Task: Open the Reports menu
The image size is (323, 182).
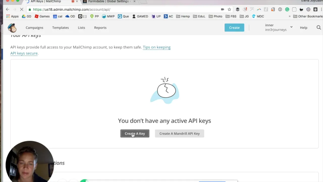Action: point(100,28)
